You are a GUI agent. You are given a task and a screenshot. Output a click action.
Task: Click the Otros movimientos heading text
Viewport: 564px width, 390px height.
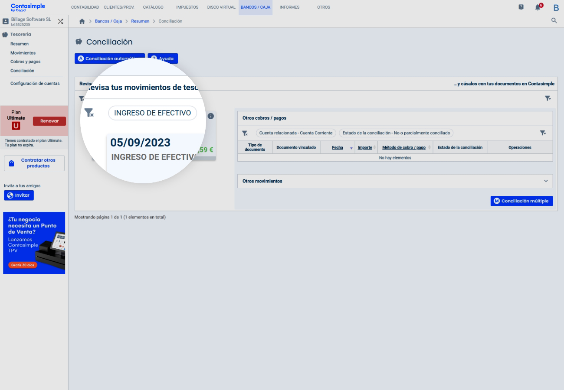click(x=262, y=181)
